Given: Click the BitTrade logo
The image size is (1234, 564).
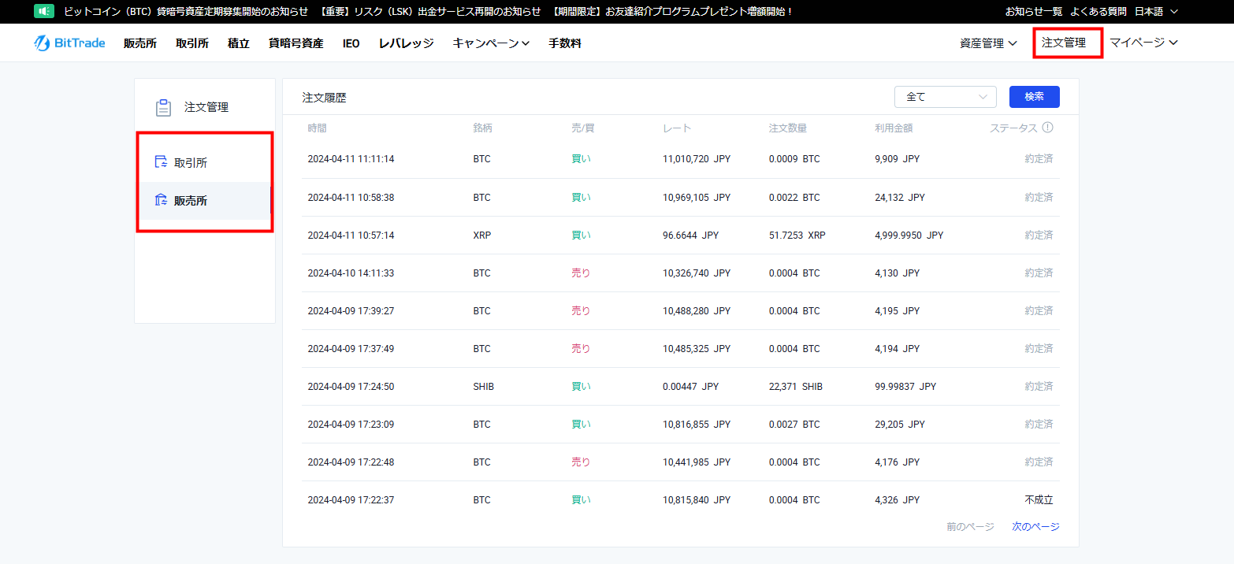Looking at the screenshot, I should (69, 43).
